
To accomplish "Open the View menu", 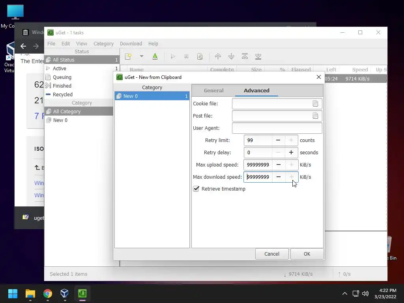I will (81, 43).
